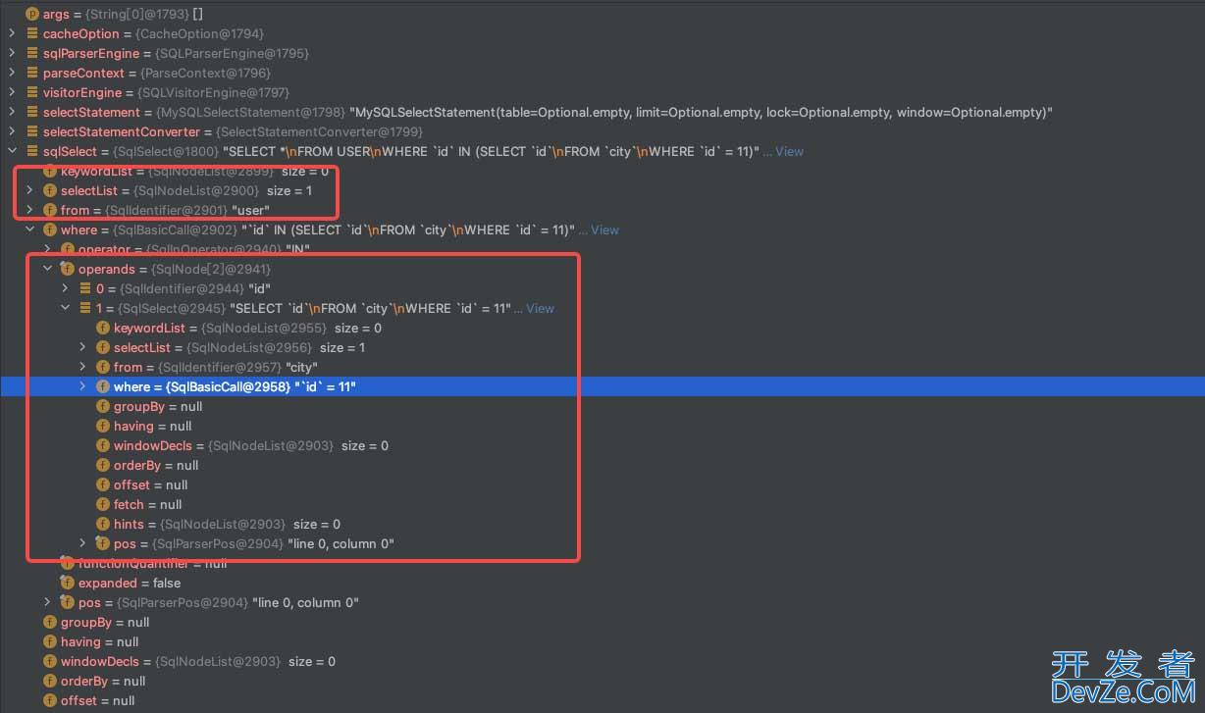Select the SqlIdentifier@2944 "id" value

[x=195, y=289]
